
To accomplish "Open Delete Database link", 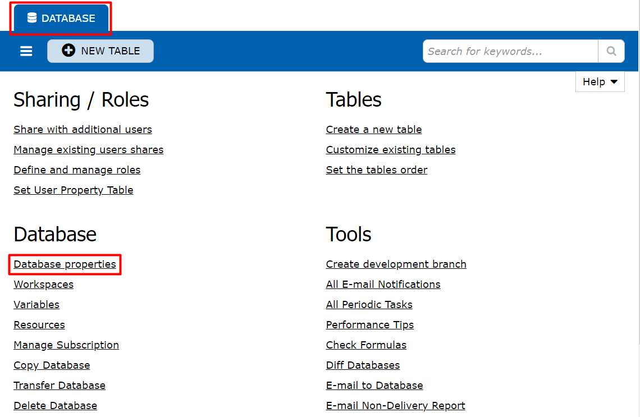I will [56, 406].
